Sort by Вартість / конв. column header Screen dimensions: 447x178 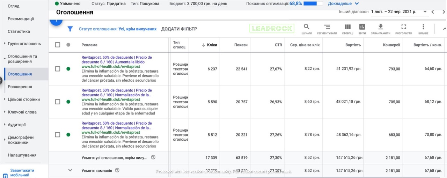pyautogui.click(x=428, y=45)
